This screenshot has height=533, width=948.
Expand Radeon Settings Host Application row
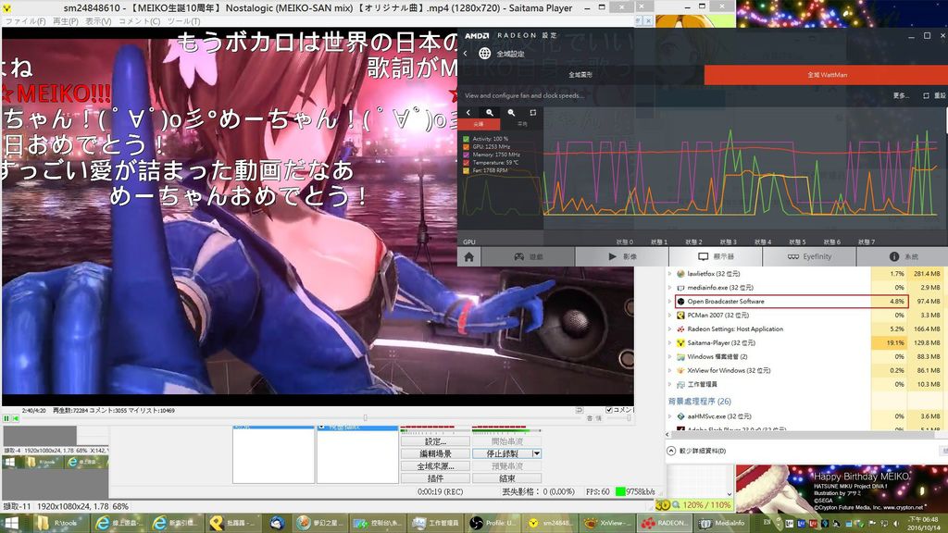coord(670,329)
